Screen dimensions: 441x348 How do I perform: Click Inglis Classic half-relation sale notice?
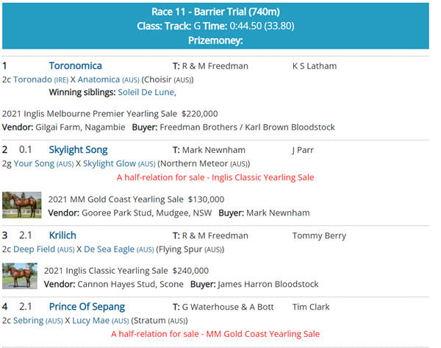pos(215,177)
